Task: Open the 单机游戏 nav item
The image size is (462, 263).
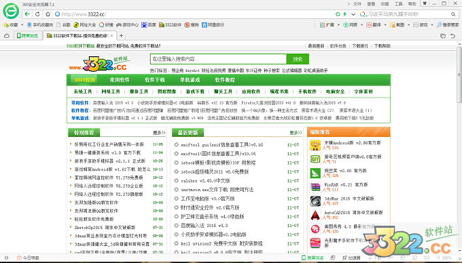Action: [x=190, y=79]
